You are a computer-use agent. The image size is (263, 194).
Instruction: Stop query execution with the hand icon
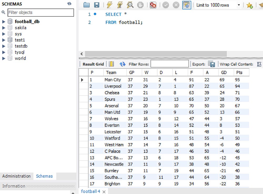[x=140, y=5]
